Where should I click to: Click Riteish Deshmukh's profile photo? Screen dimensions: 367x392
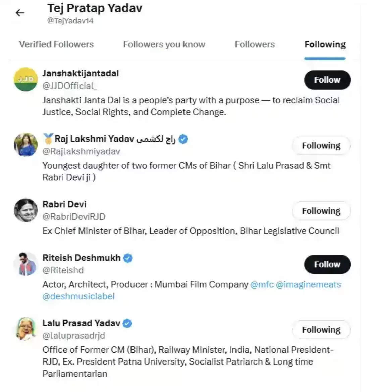[26, 264]
